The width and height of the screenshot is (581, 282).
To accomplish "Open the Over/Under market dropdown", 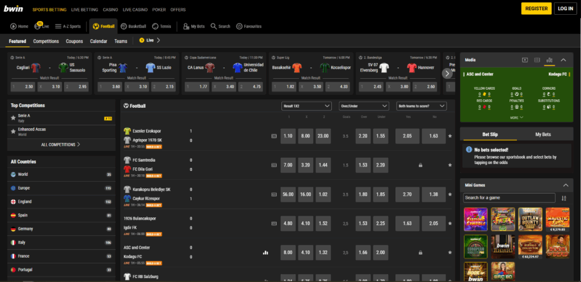I will pos(364,106).
